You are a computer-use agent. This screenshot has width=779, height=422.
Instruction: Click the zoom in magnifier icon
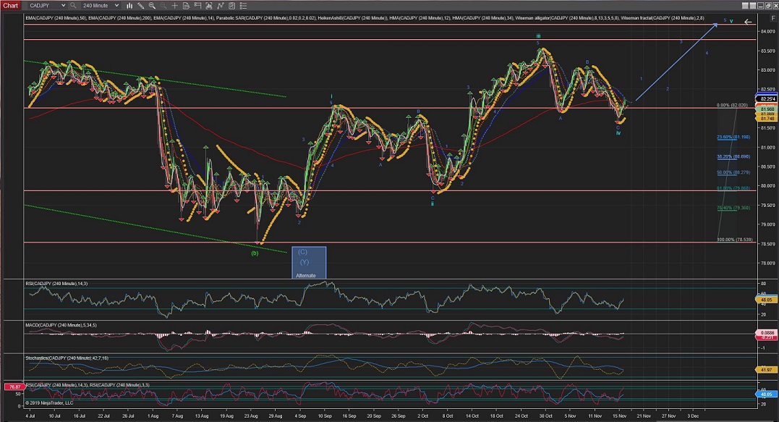tap(153, 5)
